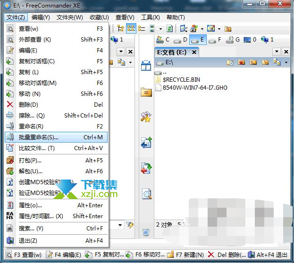The height and width of the screenshot is (263, 294).
Task: Open the 收藏(U) menu
Action: point(99,17)
